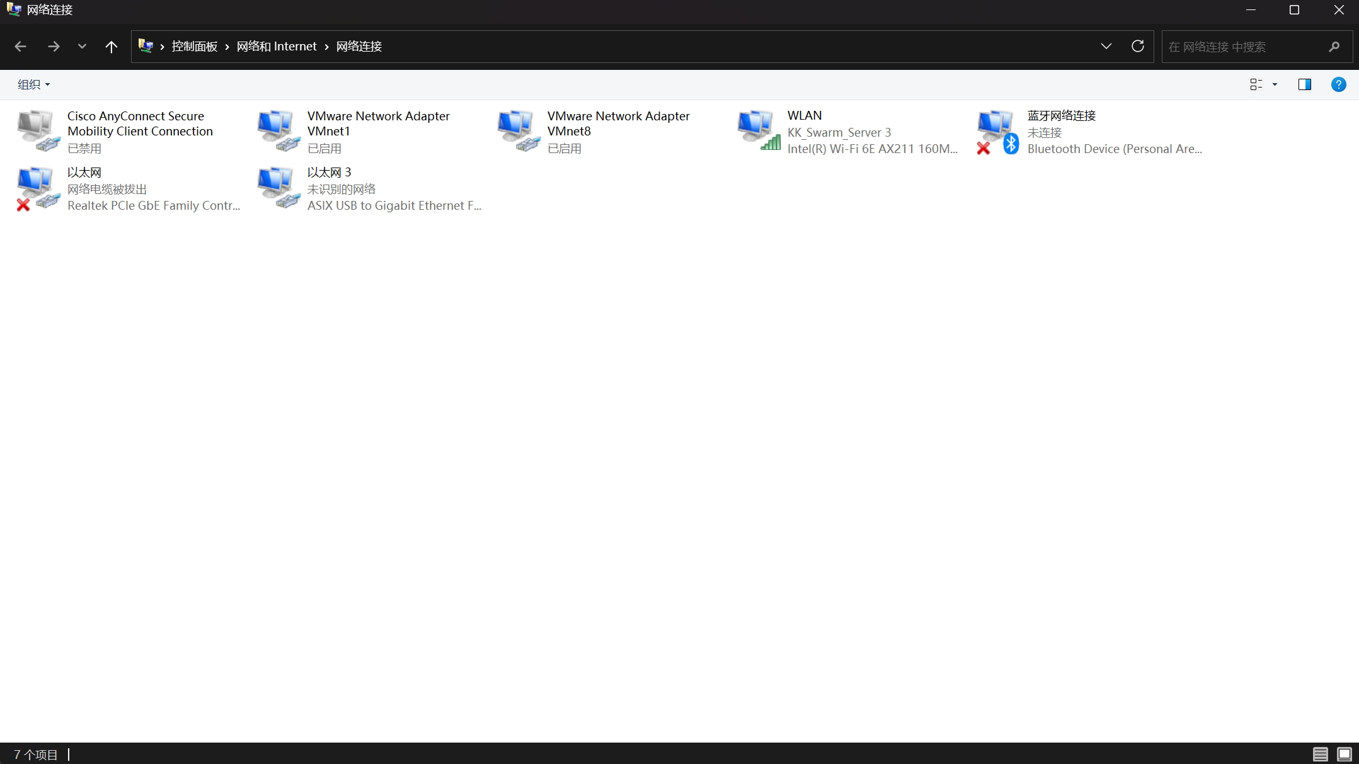This screenshot has height=764, width=1359.
Task: Go up one folder level
Action: coord(111,46)
